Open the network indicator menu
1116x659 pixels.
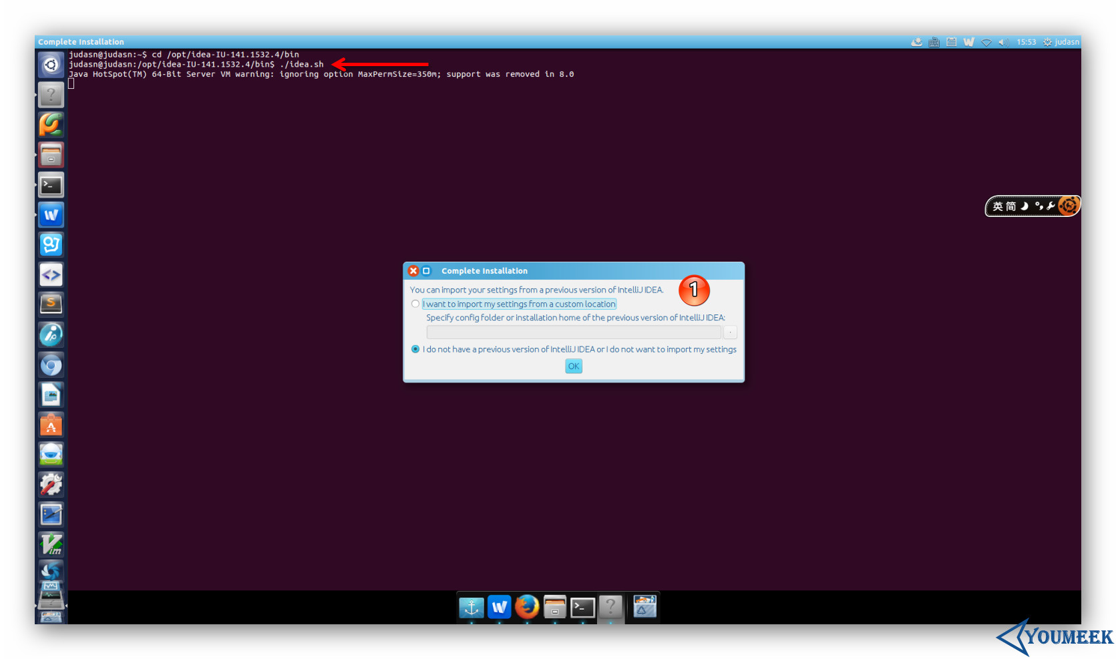pyautogui.click(x=986, y=41)
